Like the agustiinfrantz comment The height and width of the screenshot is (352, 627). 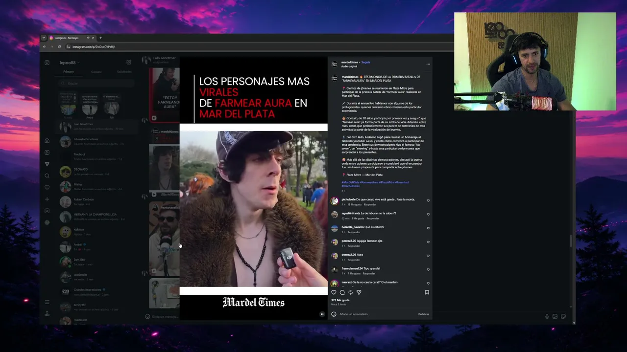click(428, 214)
